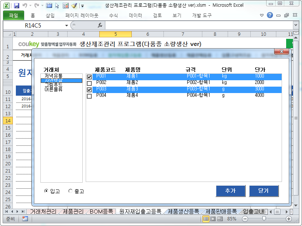Image resolution: width=302 pixels, height=226 pixels.
Task: Open the customize quick access toolbar dropdown
Action: 82,6
